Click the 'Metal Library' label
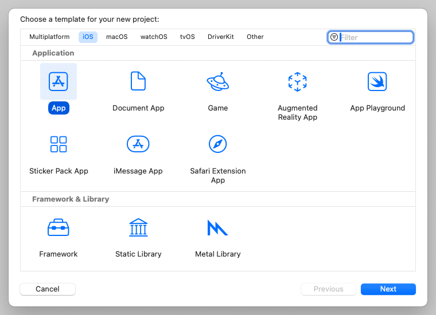Image resolution: width=436 pixels, height=315 pixels. [x=218, y=254]
